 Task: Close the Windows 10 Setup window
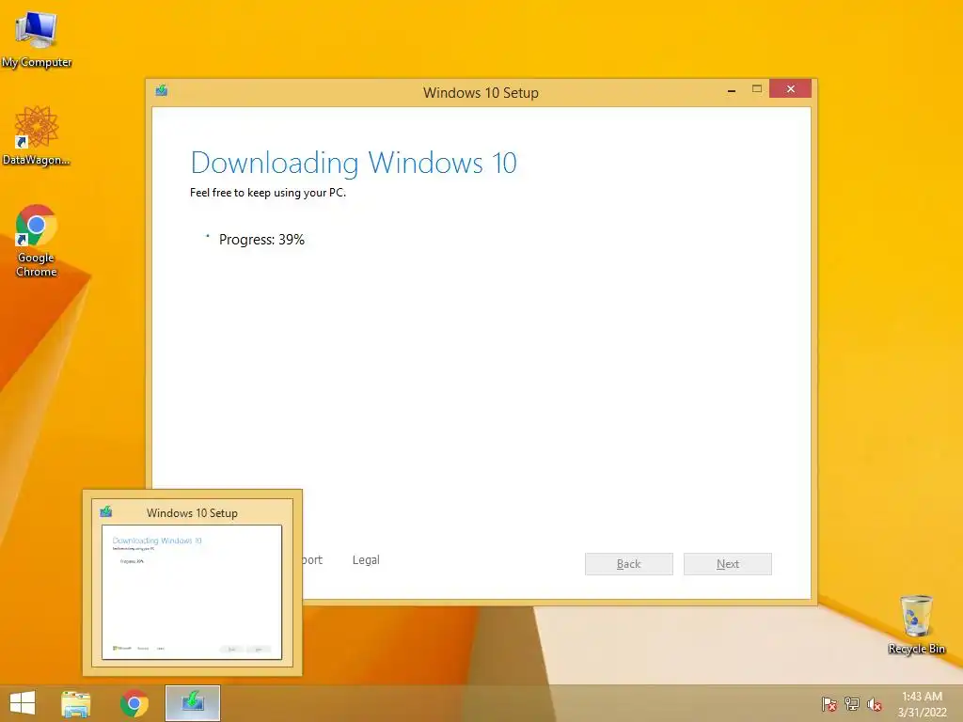pos(790,89)
